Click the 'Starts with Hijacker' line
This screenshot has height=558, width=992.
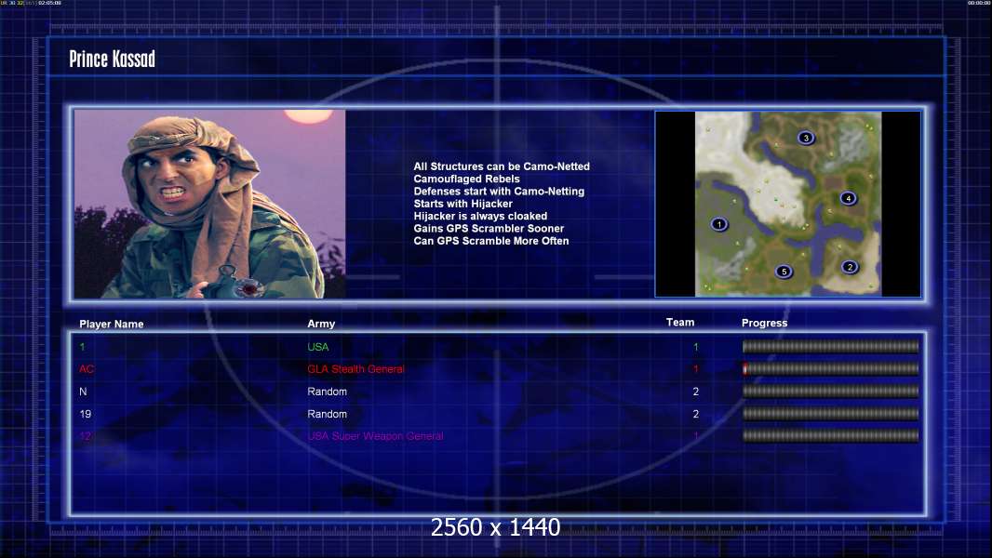(x=463, y=204)
